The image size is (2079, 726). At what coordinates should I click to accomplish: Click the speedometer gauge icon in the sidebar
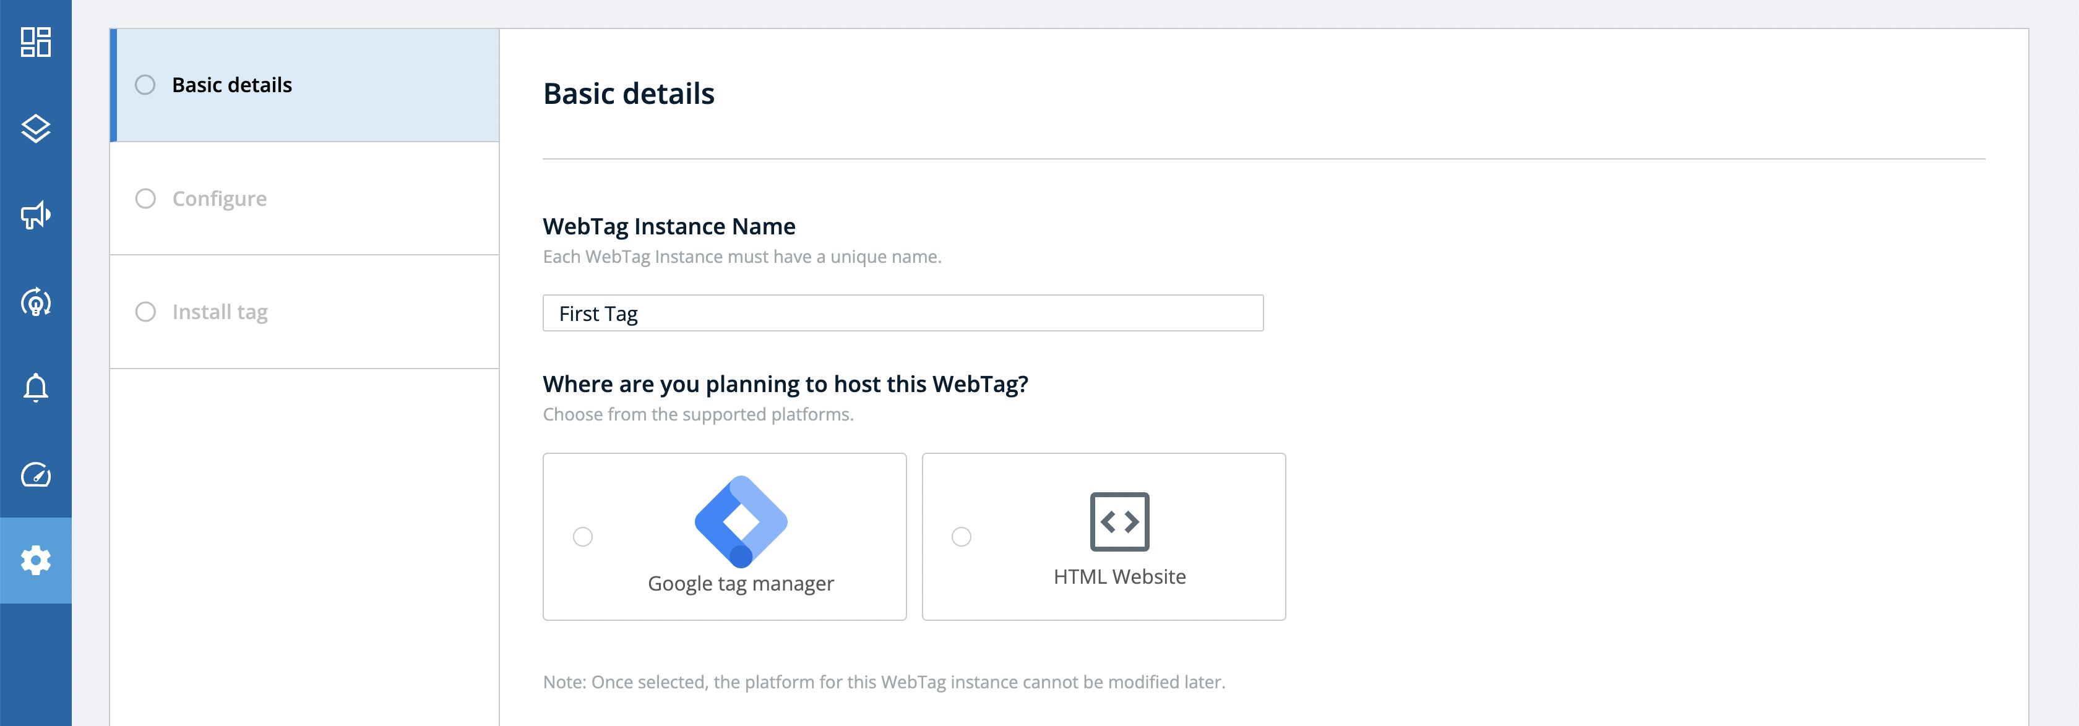[x=35, y=474]
